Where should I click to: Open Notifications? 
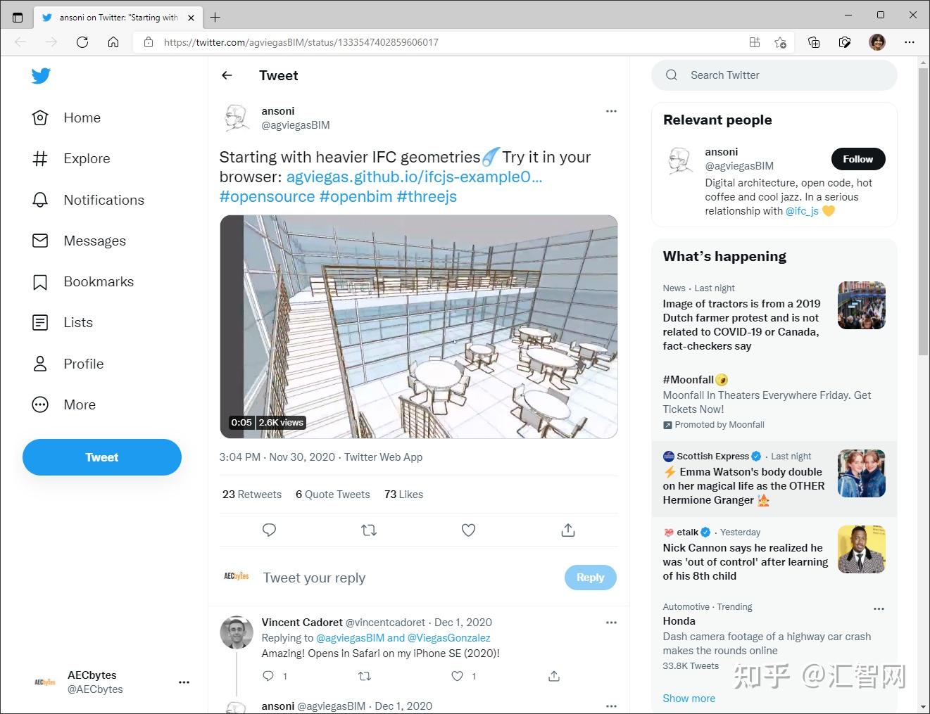click(88, 200)
